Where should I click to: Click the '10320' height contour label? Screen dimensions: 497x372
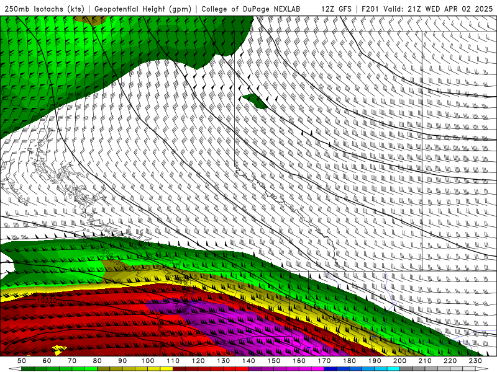click(47, 300)
